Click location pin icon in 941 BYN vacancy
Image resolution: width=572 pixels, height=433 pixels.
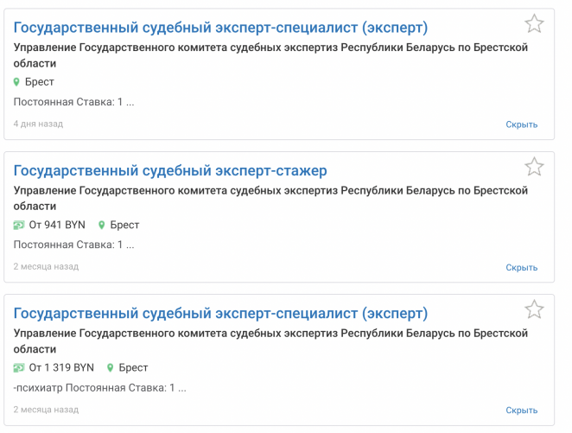101,225
